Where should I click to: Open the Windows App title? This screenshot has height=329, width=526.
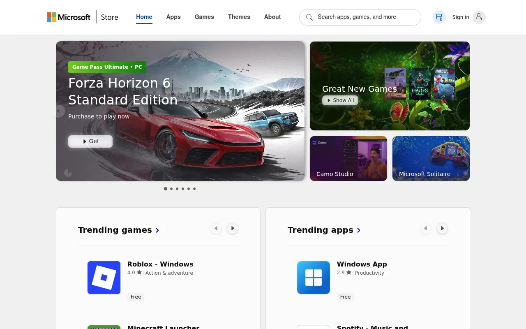[x=362, y=264]
